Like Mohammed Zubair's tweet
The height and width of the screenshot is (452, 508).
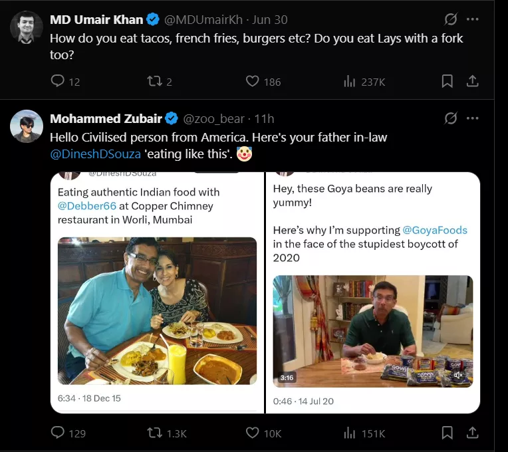click(x=252, y=433)
